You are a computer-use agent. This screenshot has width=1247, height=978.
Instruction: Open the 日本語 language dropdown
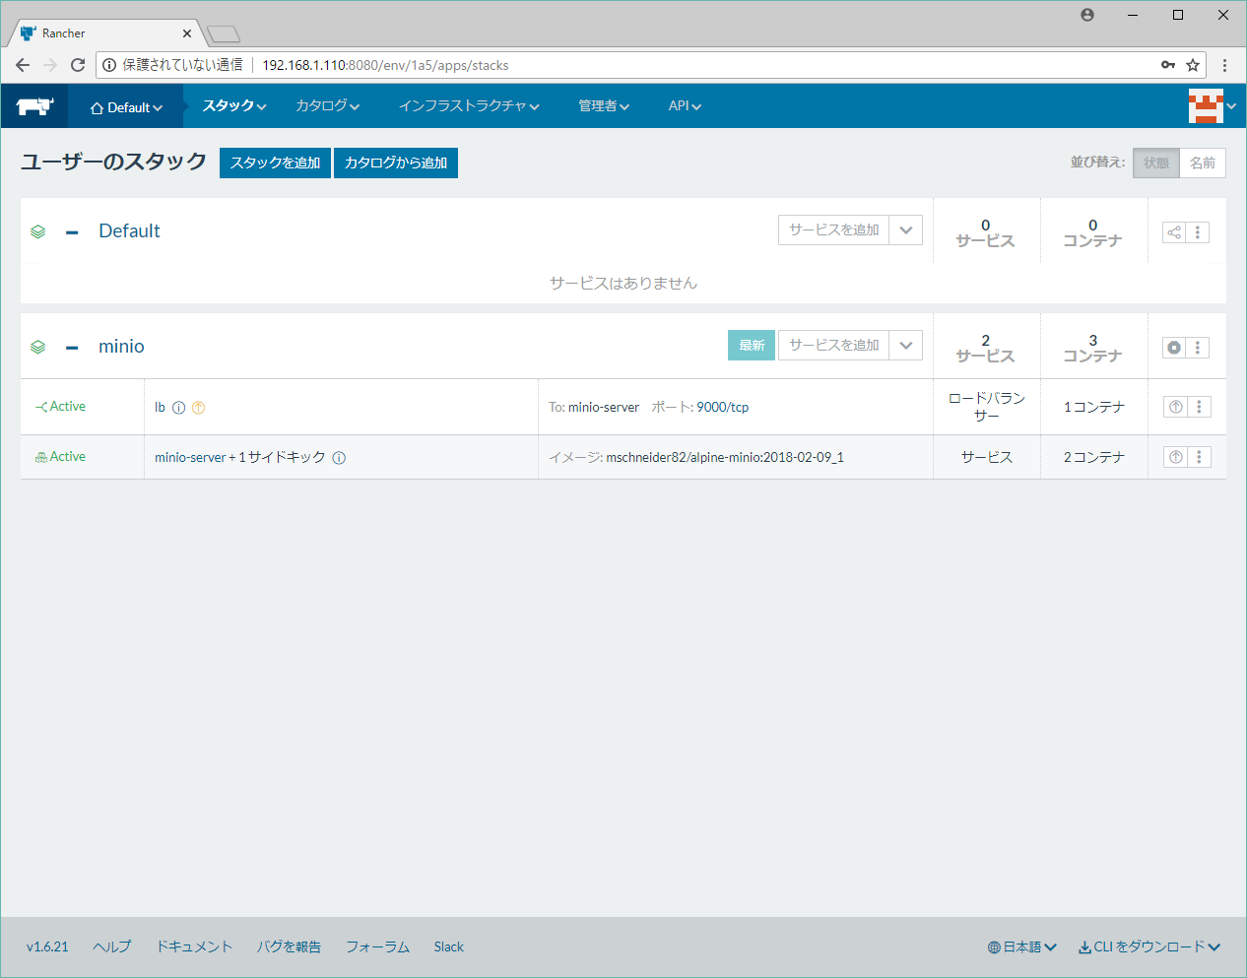(1021, 947)
